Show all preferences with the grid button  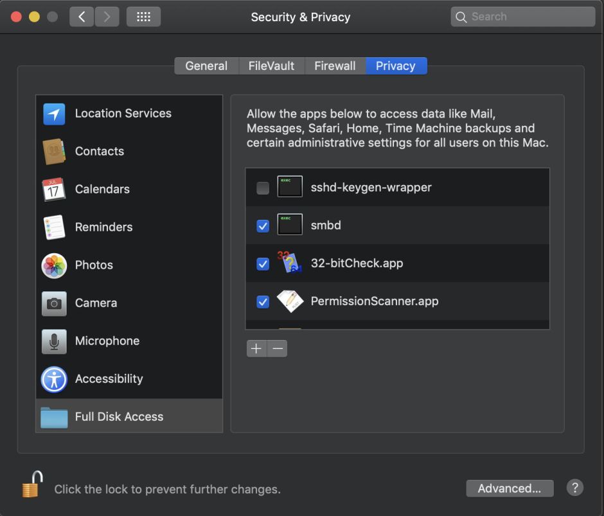pos(143,17)
